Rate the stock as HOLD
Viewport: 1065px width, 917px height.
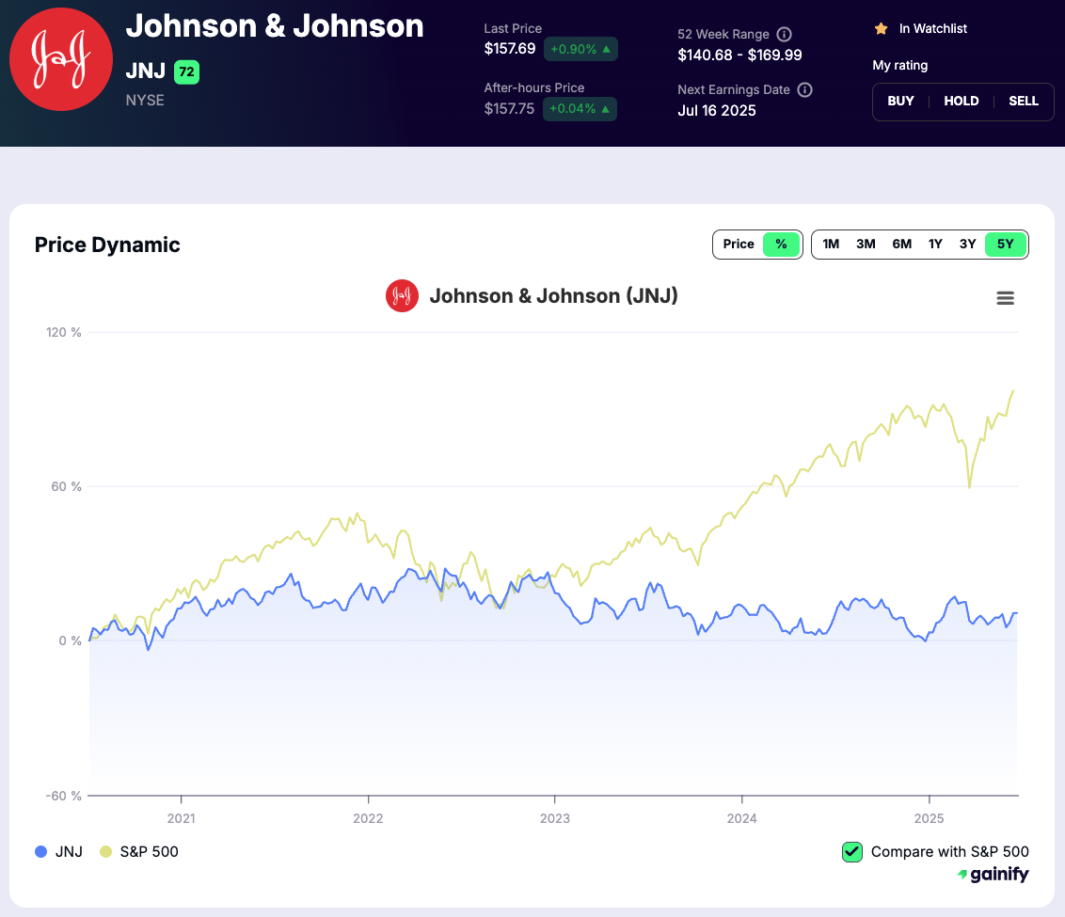[x=962, y=102]
